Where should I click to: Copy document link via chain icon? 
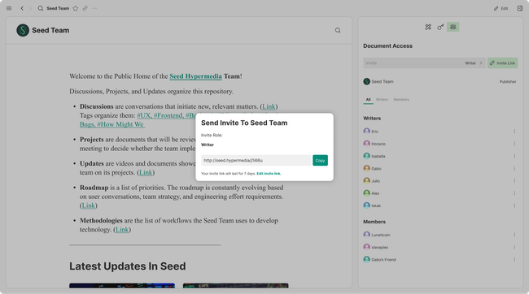tap(85, 8)
